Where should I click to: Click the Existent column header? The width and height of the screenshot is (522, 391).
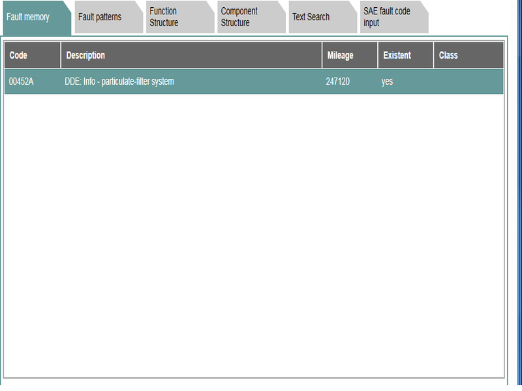(405, 55)
